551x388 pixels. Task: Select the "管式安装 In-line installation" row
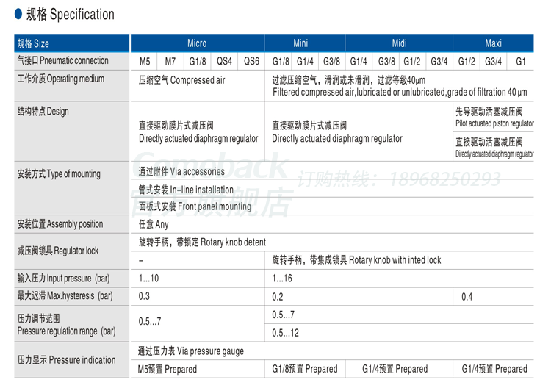click(332, 189)
